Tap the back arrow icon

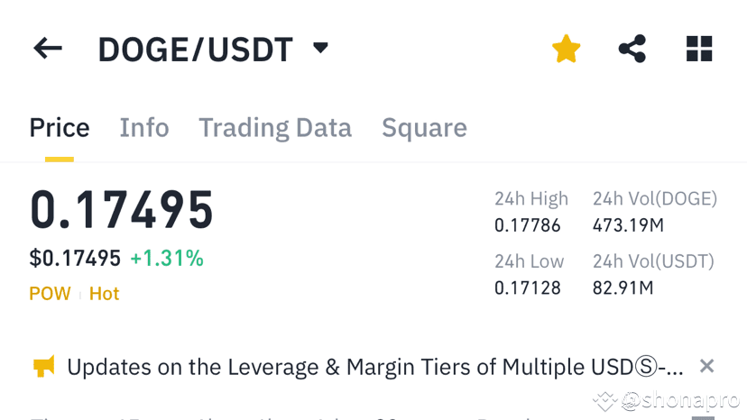(48, 49)
